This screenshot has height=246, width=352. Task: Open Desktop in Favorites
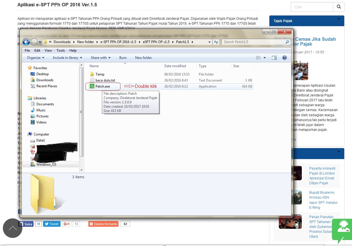42,74
